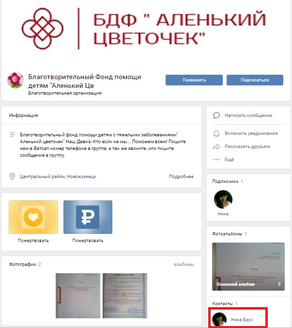Click the share arrow icon

point(216,147)
